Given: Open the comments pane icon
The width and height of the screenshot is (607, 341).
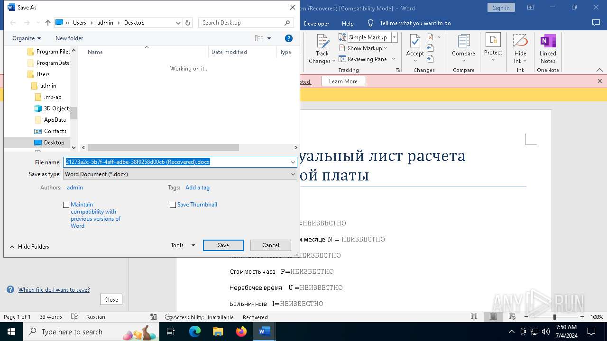Looking at the screenshot, I should point(596,23).
